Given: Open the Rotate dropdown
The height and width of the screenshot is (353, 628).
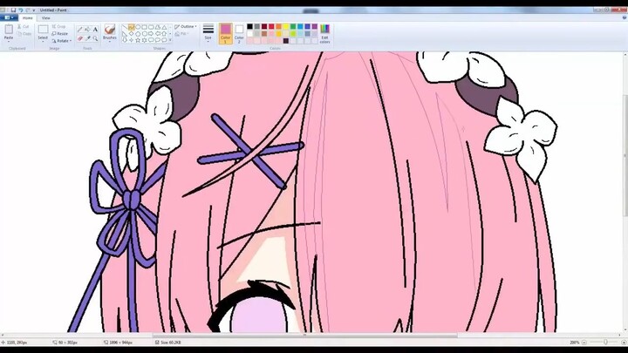Looking at the screenshot, I should [62, 41].
